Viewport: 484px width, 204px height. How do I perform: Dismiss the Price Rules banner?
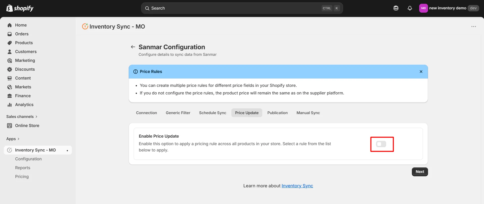421,72
